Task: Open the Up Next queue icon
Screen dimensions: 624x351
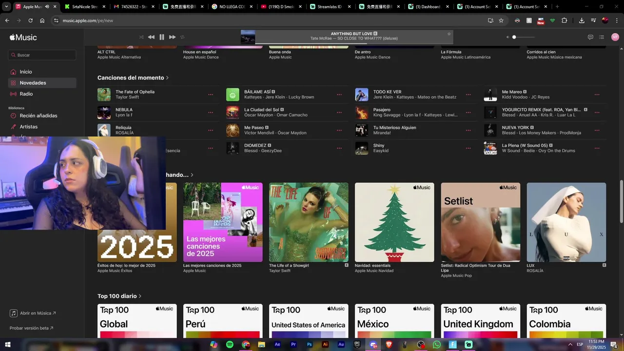Action: click(x=602, y=37)
